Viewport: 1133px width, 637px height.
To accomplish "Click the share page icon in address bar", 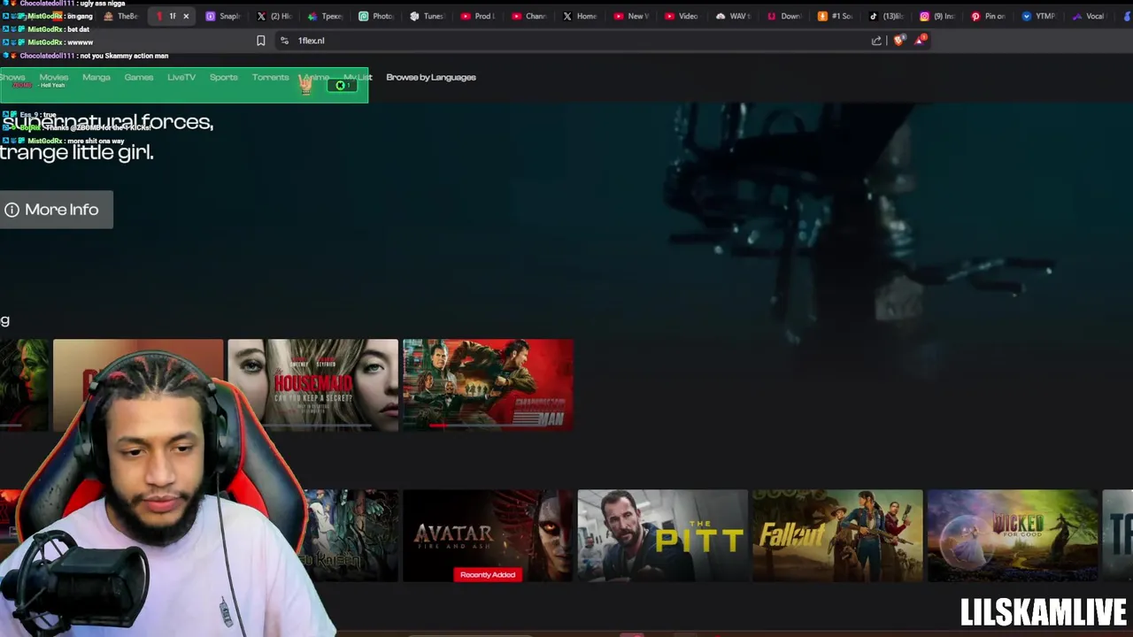I will (x=876, y=41).
